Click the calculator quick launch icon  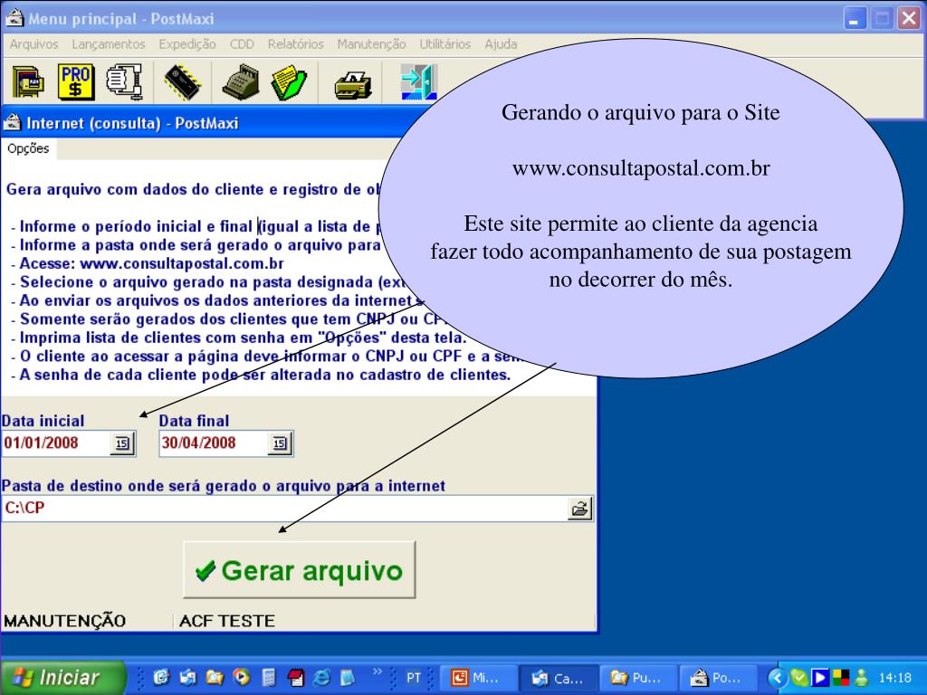click(x=268, y=678)
